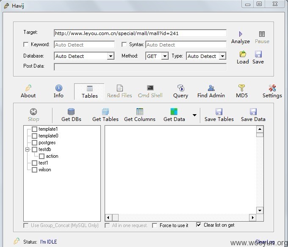This screenshot has height=247, width=288.
Task: Toggle the Force to use it checkbox
Action: click(155, 225)
